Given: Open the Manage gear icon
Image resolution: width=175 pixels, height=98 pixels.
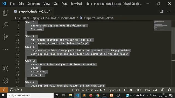Looking at the screenshot, I should 5,81.
